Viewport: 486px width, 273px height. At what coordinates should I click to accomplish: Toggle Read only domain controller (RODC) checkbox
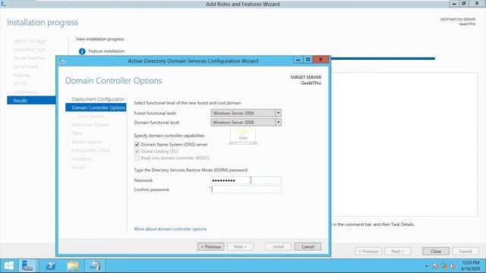coord(137,158)
